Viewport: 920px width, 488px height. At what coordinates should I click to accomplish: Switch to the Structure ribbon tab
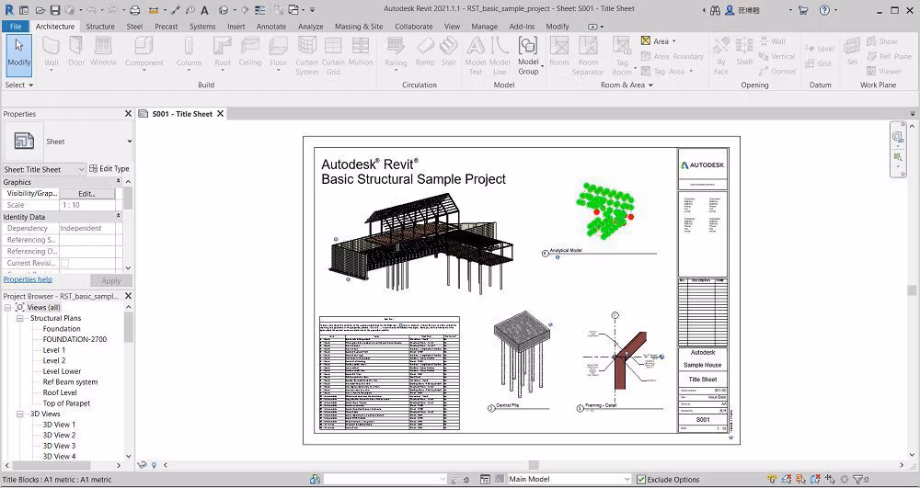[x=100, y=27]
